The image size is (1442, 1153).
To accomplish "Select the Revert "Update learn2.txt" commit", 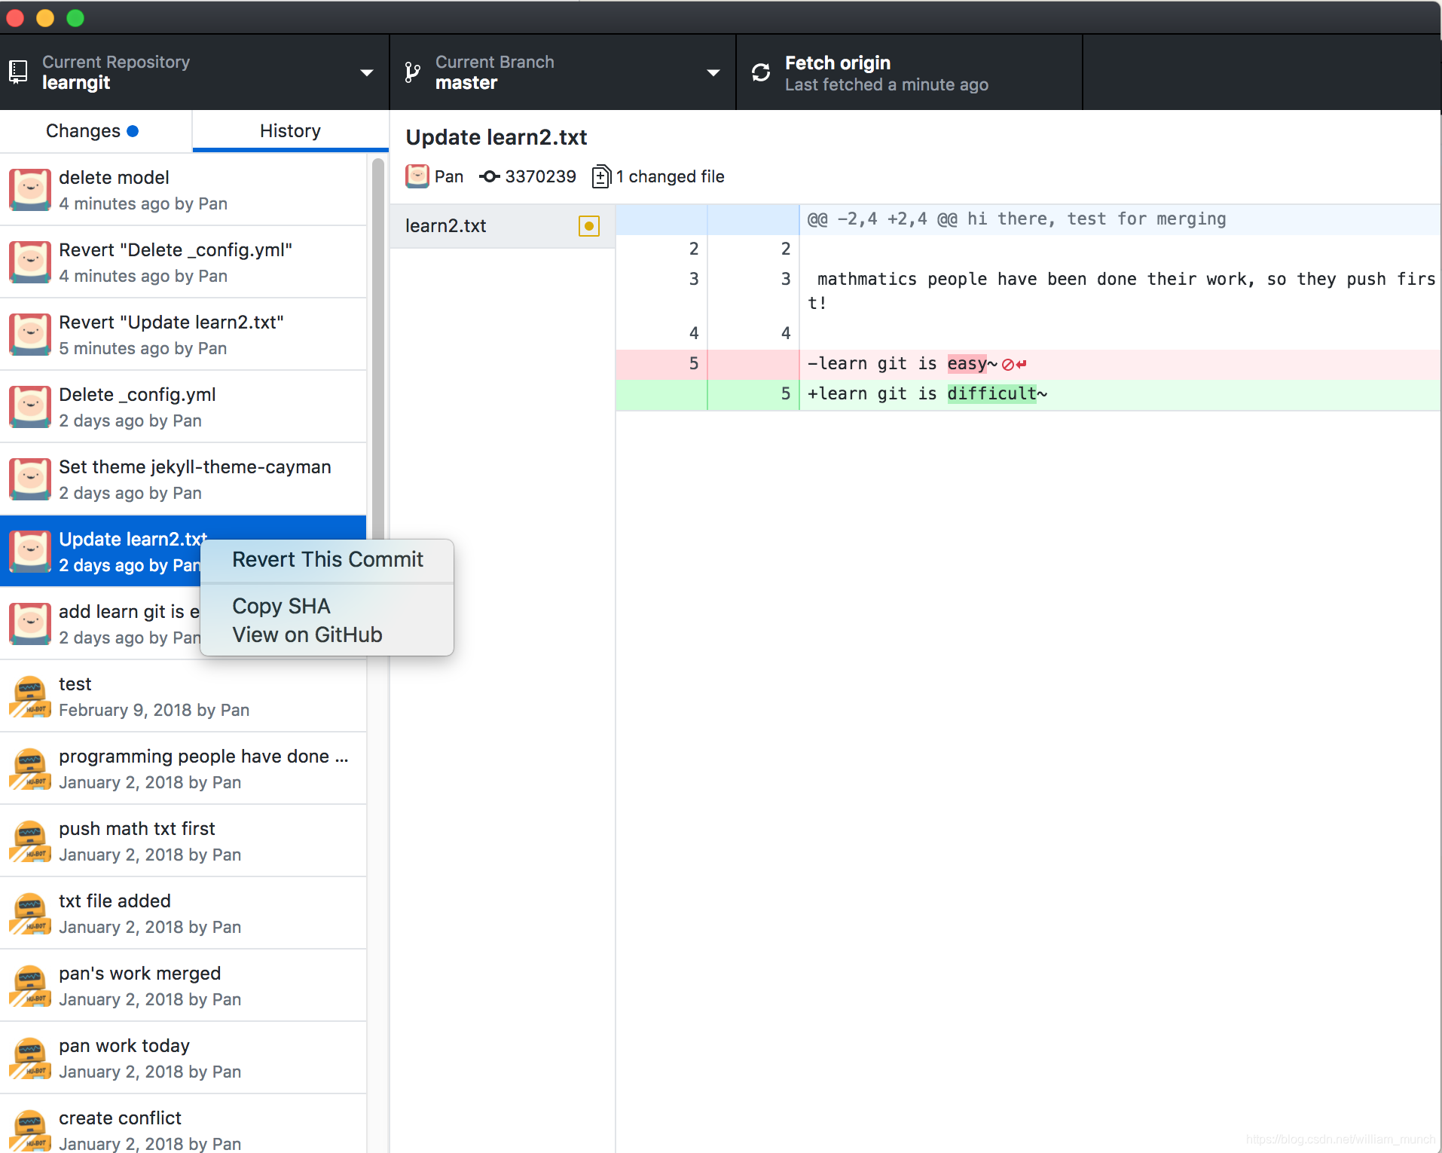I will [x=183, y=335].
